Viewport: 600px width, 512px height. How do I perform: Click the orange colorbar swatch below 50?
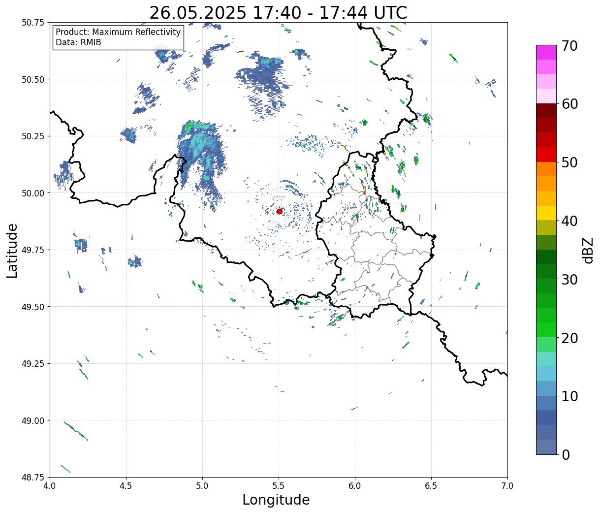click(546, 169)
